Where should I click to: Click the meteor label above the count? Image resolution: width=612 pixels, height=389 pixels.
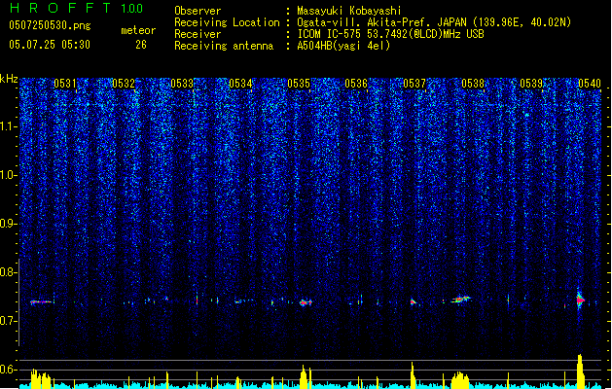(x=138, y=30)
